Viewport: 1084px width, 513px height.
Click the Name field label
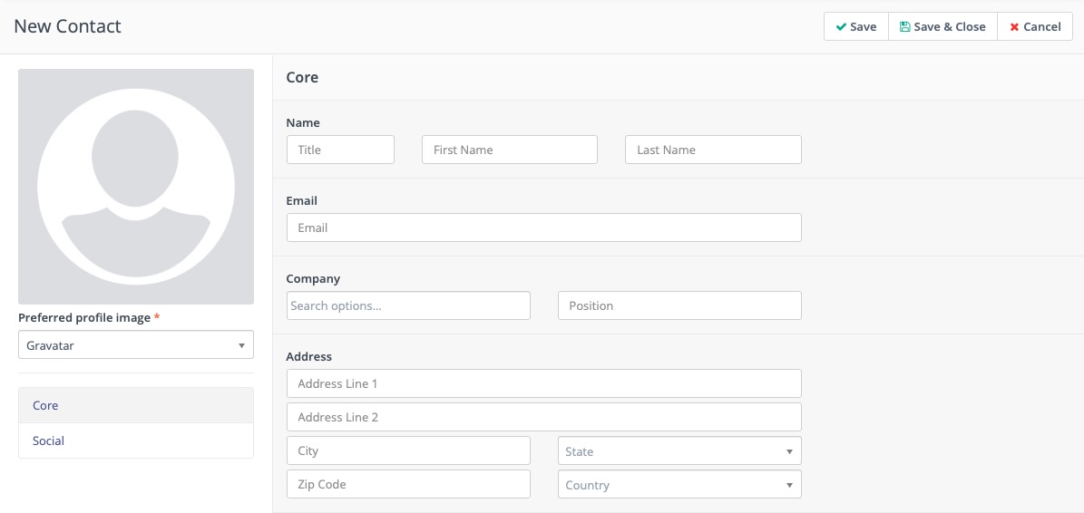click(303, 123)
